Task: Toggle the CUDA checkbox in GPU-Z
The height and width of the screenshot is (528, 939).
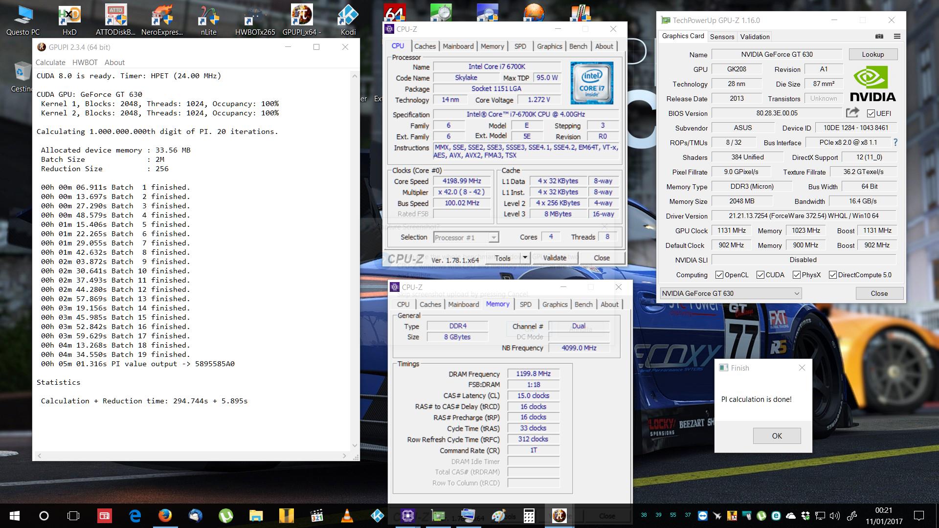Action: (x=760, y=275)
